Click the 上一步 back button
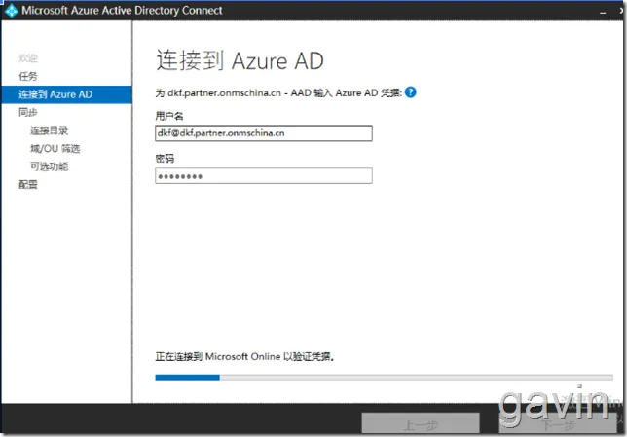The width and height of the screenshot is (627, 437). pos(421,423)
